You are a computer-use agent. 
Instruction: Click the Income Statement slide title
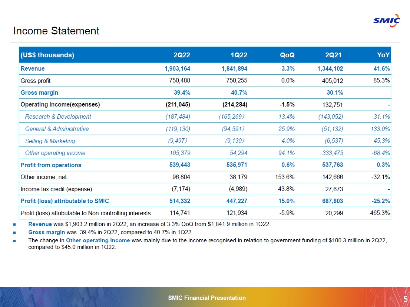click(x=56, y=31)
